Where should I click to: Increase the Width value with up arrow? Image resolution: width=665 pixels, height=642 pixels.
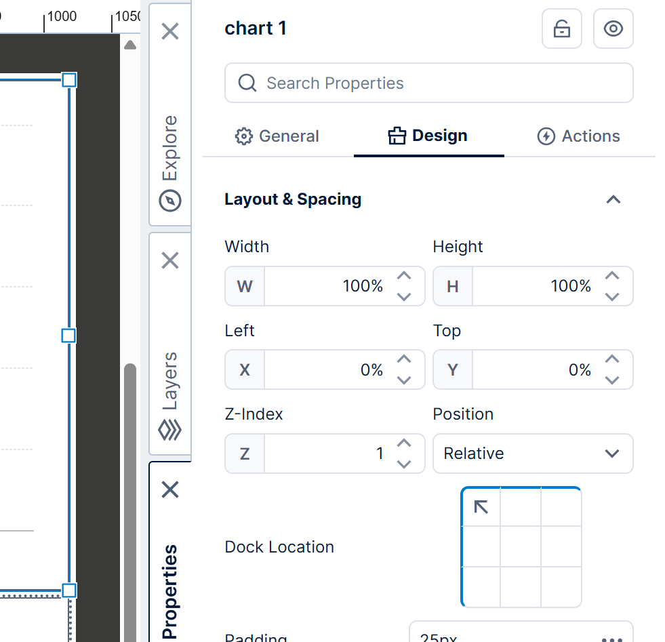pyautogui.click(x=404, y=277)
